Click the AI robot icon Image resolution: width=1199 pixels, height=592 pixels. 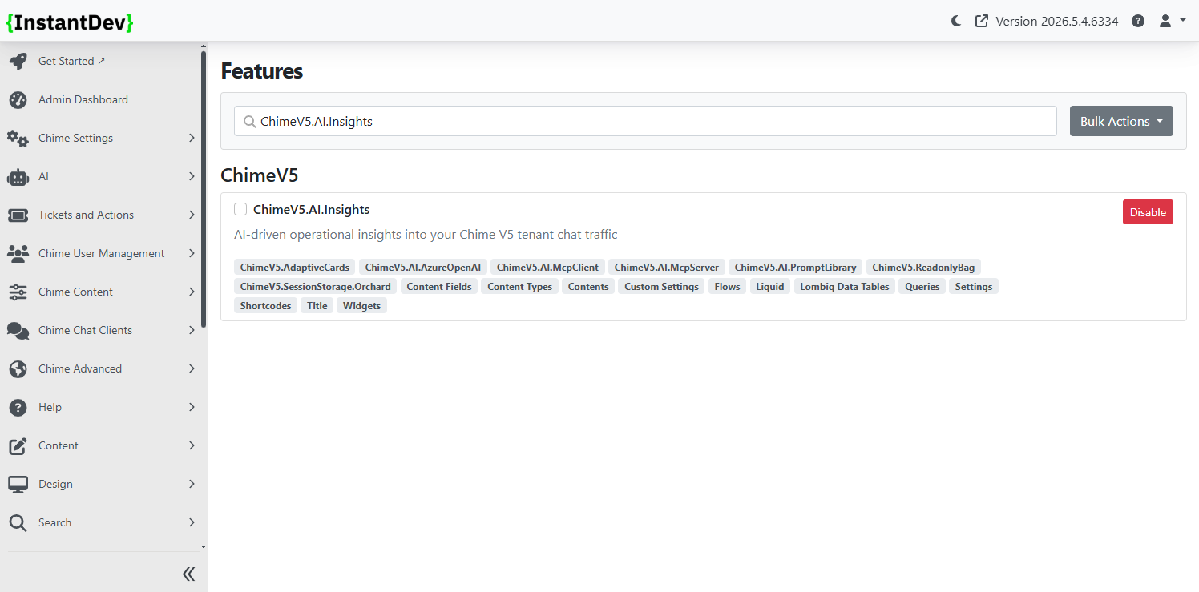18,176
